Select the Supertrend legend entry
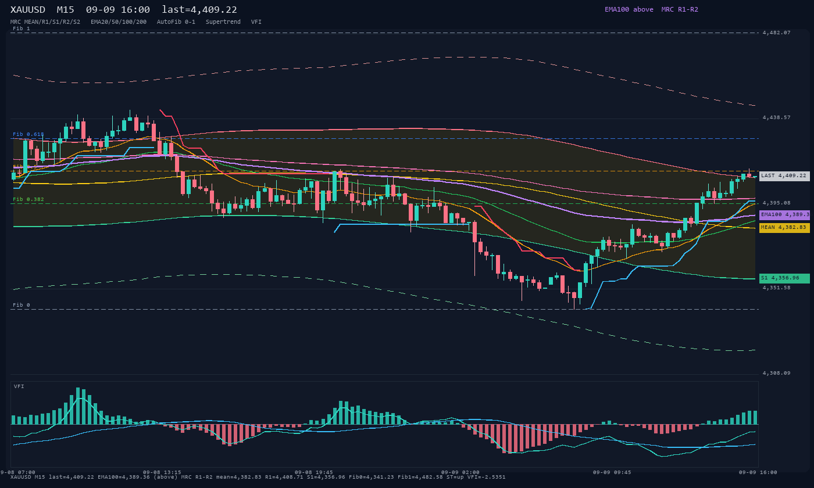 click(223, 22)
